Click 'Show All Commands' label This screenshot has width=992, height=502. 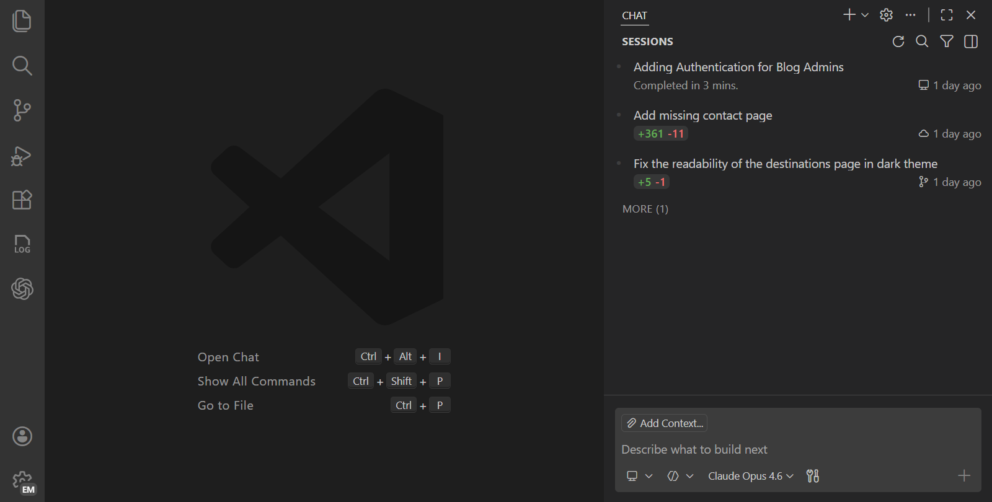tap(257, 381)
